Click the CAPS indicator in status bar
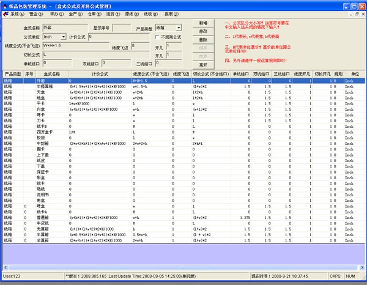 pos(335,276)
